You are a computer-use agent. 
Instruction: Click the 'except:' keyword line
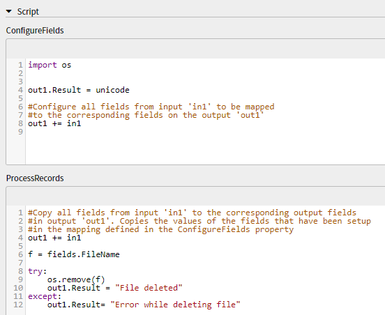(45, 296)
